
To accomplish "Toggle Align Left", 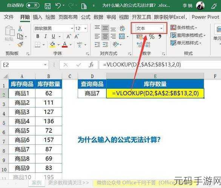I will coord(97,36).
